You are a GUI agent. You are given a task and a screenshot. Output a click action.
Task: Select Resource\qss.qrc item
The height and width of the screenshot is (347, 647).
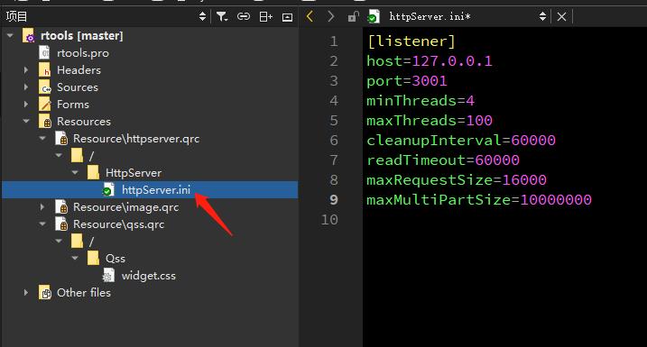click(118, 224)
